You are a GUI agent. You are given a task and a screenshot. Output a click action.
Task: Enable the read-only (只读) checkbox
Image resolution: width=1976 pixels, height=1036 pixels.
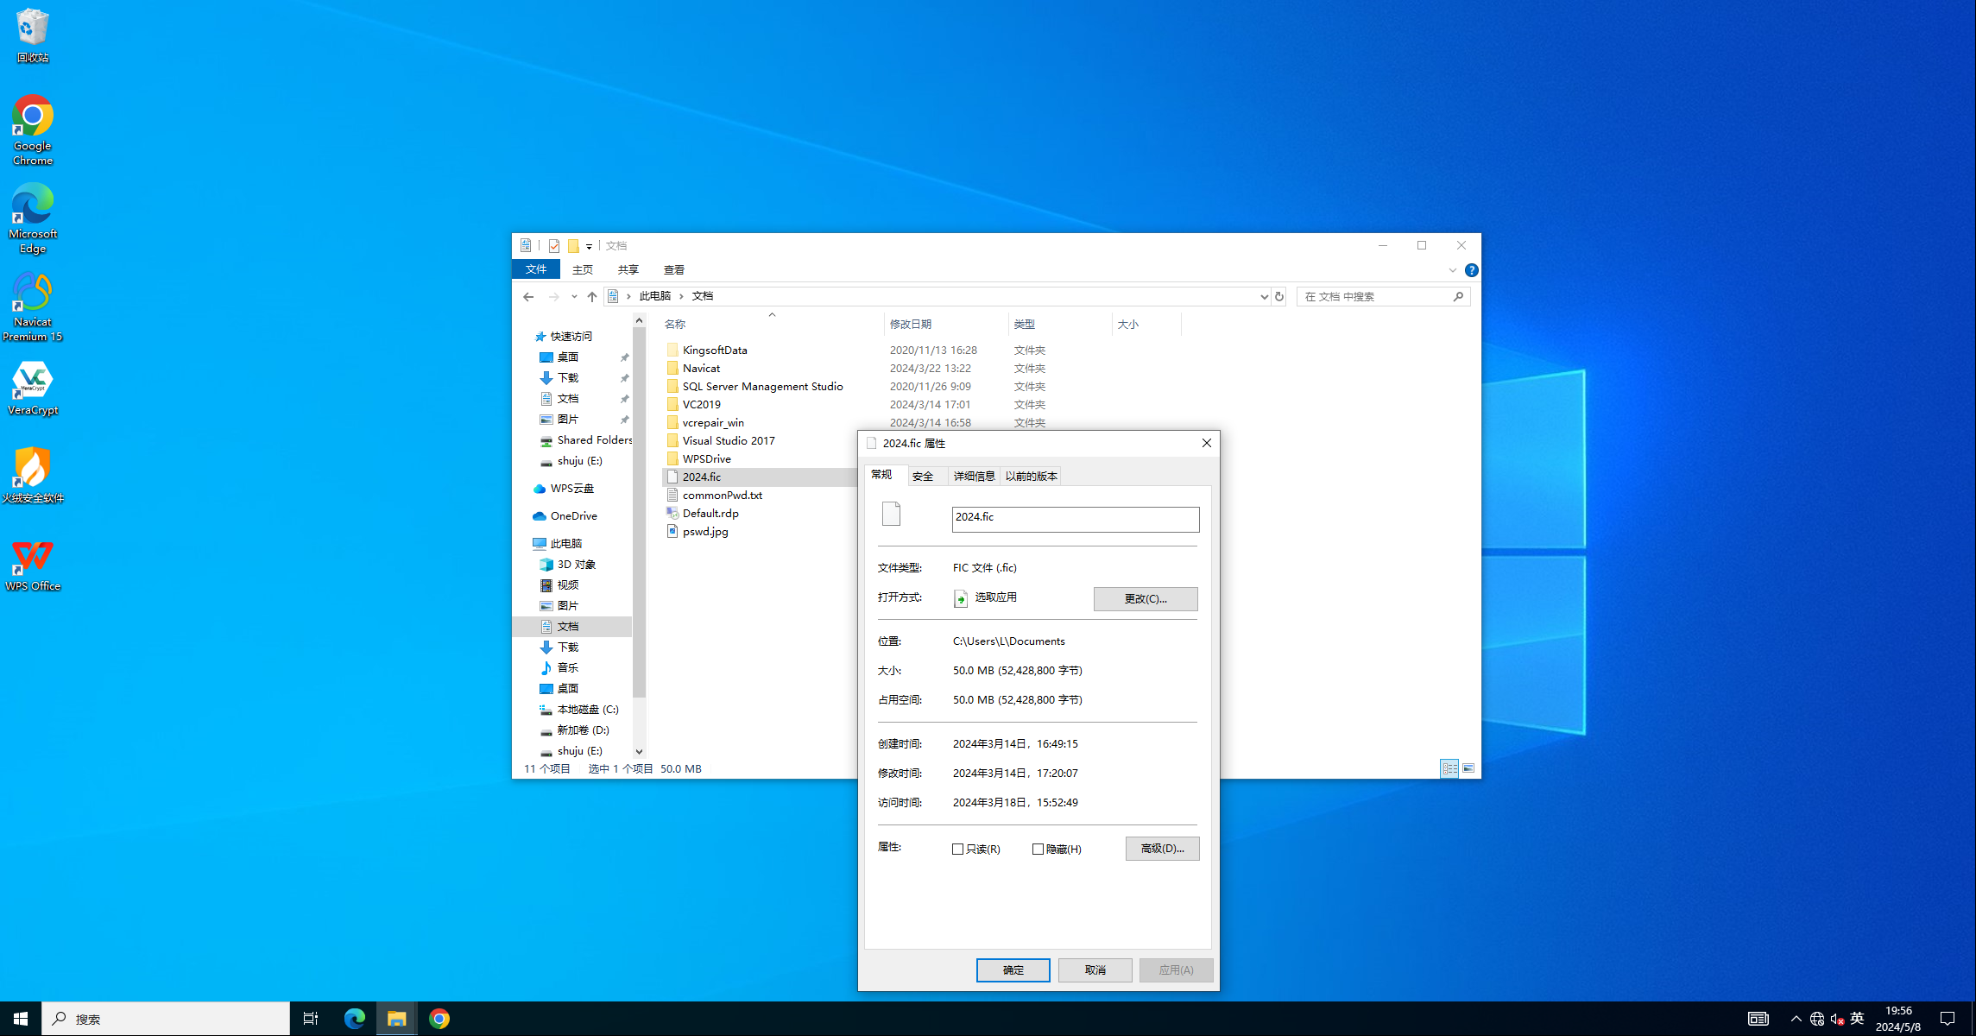tap(957, 850)
